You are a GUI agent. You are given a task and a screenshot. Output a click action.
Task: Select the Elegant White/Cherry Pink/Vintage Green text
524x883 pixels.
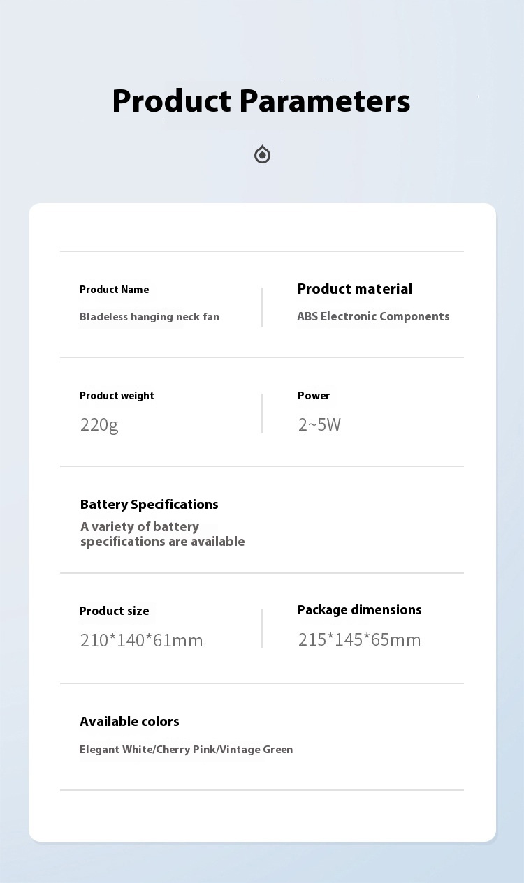click(186, 750)
